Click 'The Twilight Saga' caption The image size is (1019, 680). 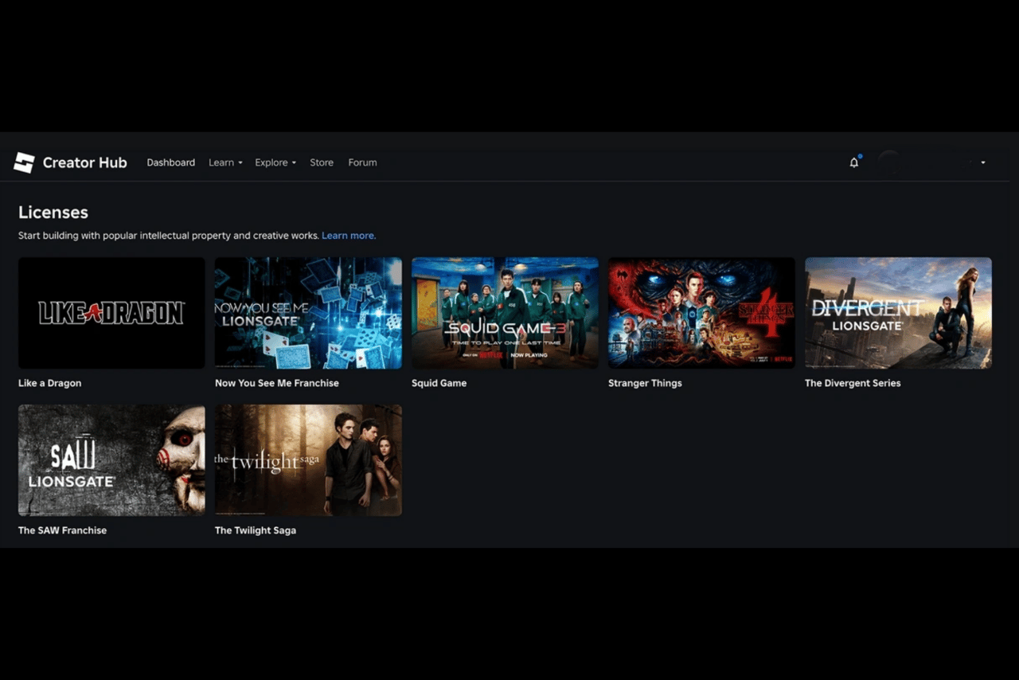pyautogui.click(x=256, y=530)
